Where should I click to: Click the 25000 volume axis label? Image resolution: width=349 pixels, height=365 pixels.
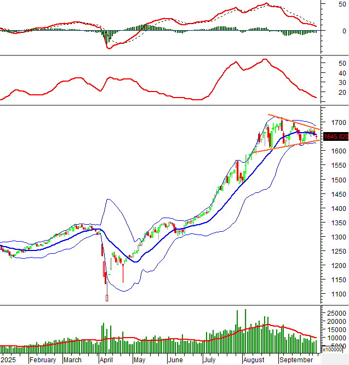[335, 312]
